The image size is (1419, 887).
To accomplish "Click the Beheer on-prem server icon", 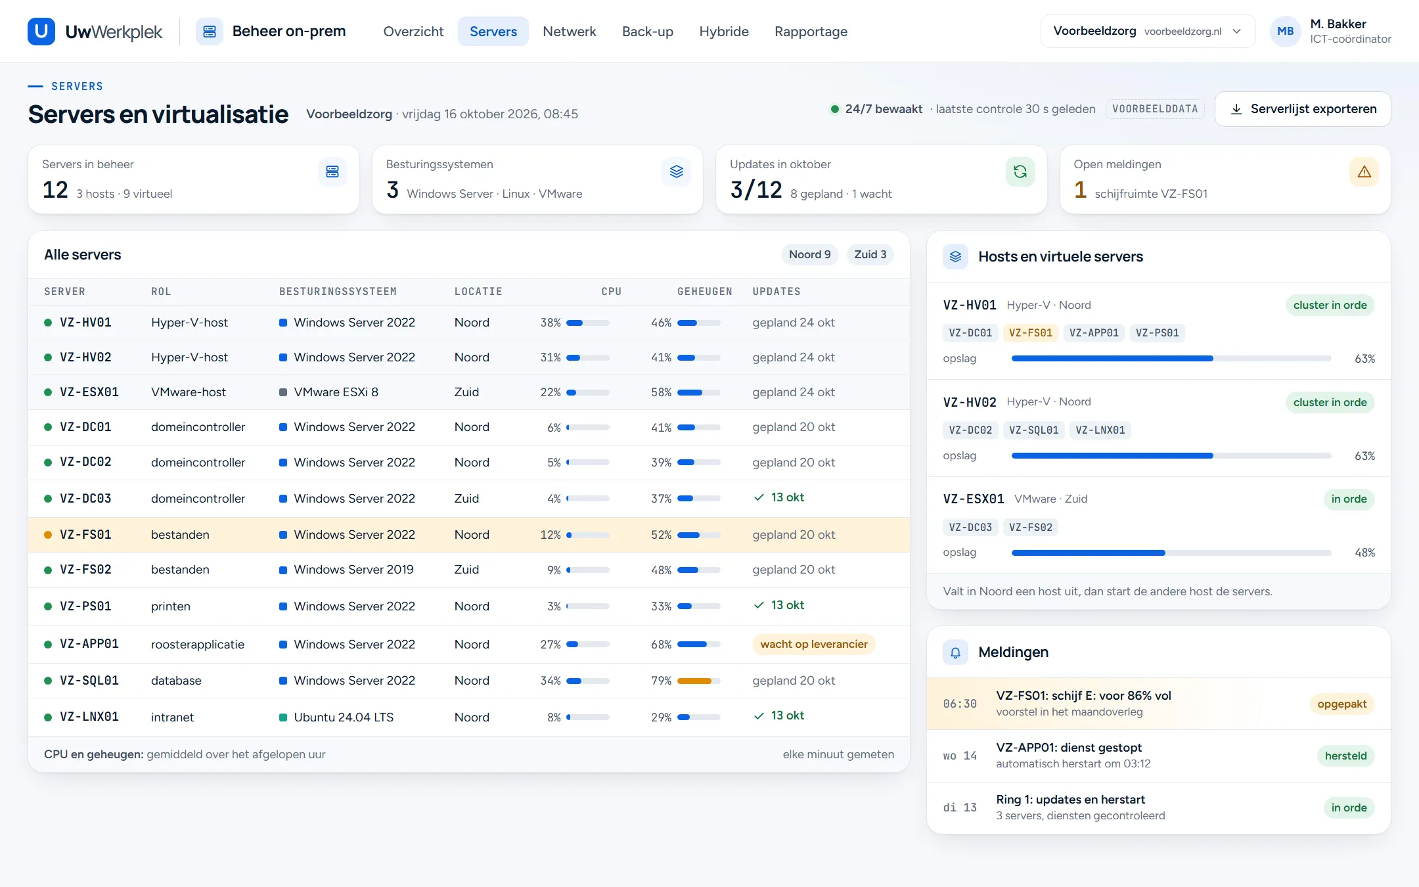I will click(210, 31).
